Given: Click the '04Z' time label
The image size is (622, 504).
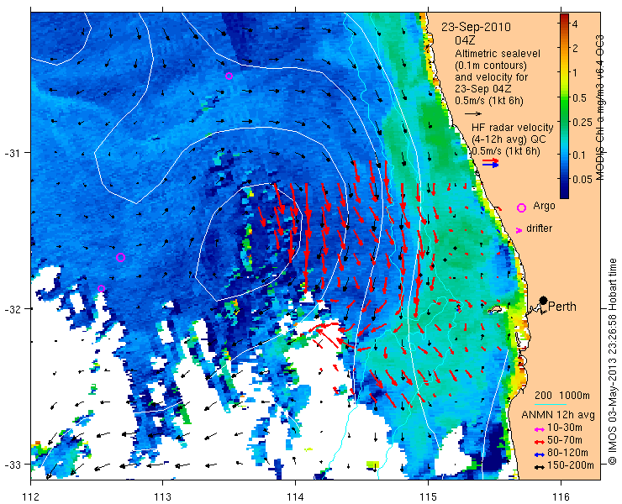Looking at the screenshot, I should point(465,40).
